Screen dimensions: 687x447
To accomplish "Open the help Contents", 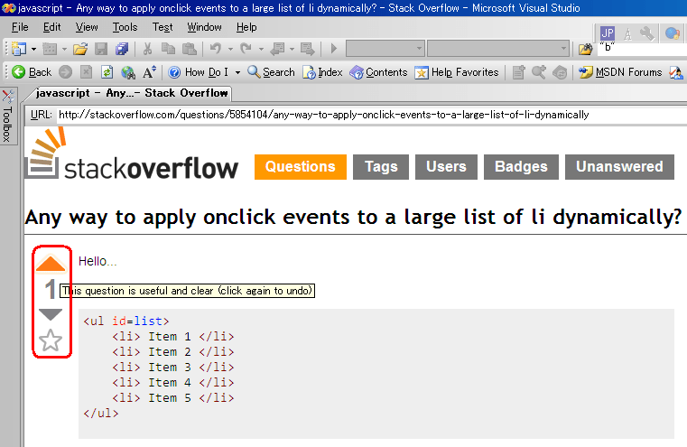I will [x=378, y=72].
